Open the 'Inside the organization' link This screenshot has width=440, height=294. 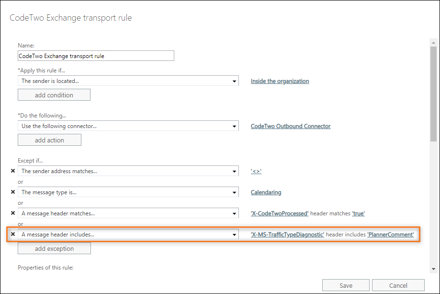click(280, 81)
